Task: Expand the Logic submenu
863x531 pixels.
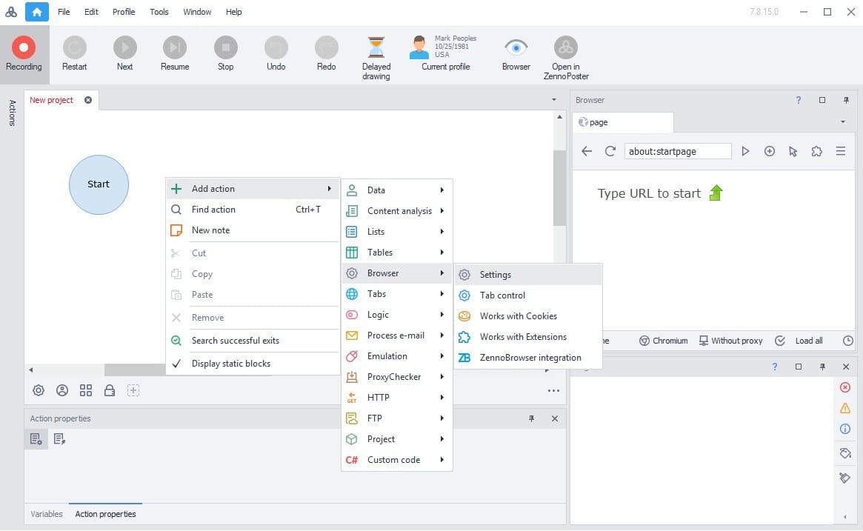Action: pos(378,314)
